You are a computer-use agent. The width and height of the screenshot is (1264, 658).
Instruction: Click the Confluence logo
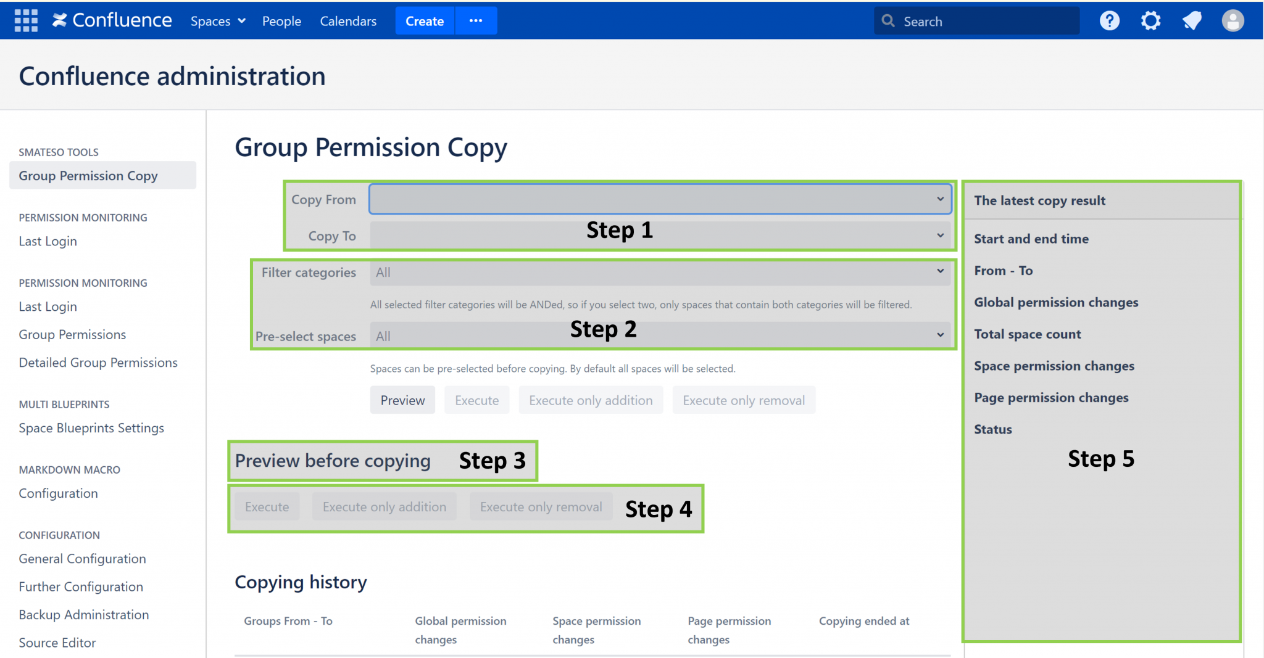pyautogui.click(x=112, y=20)
